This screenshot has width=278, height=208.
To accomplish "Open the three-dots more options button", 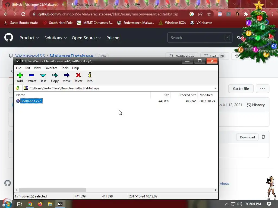I will (263, 89).
